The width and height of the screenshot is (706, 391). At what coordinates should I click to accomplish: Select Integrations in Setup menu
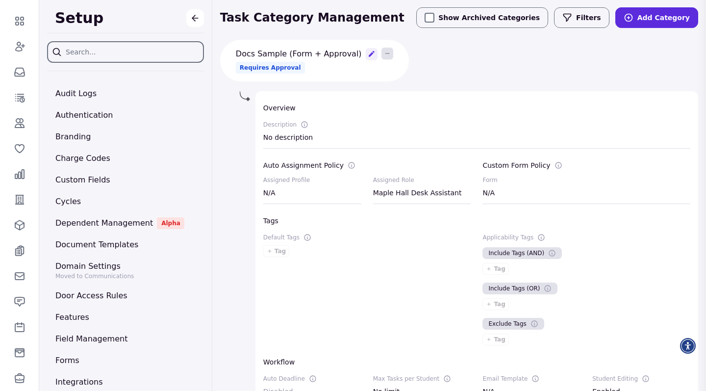79,382
